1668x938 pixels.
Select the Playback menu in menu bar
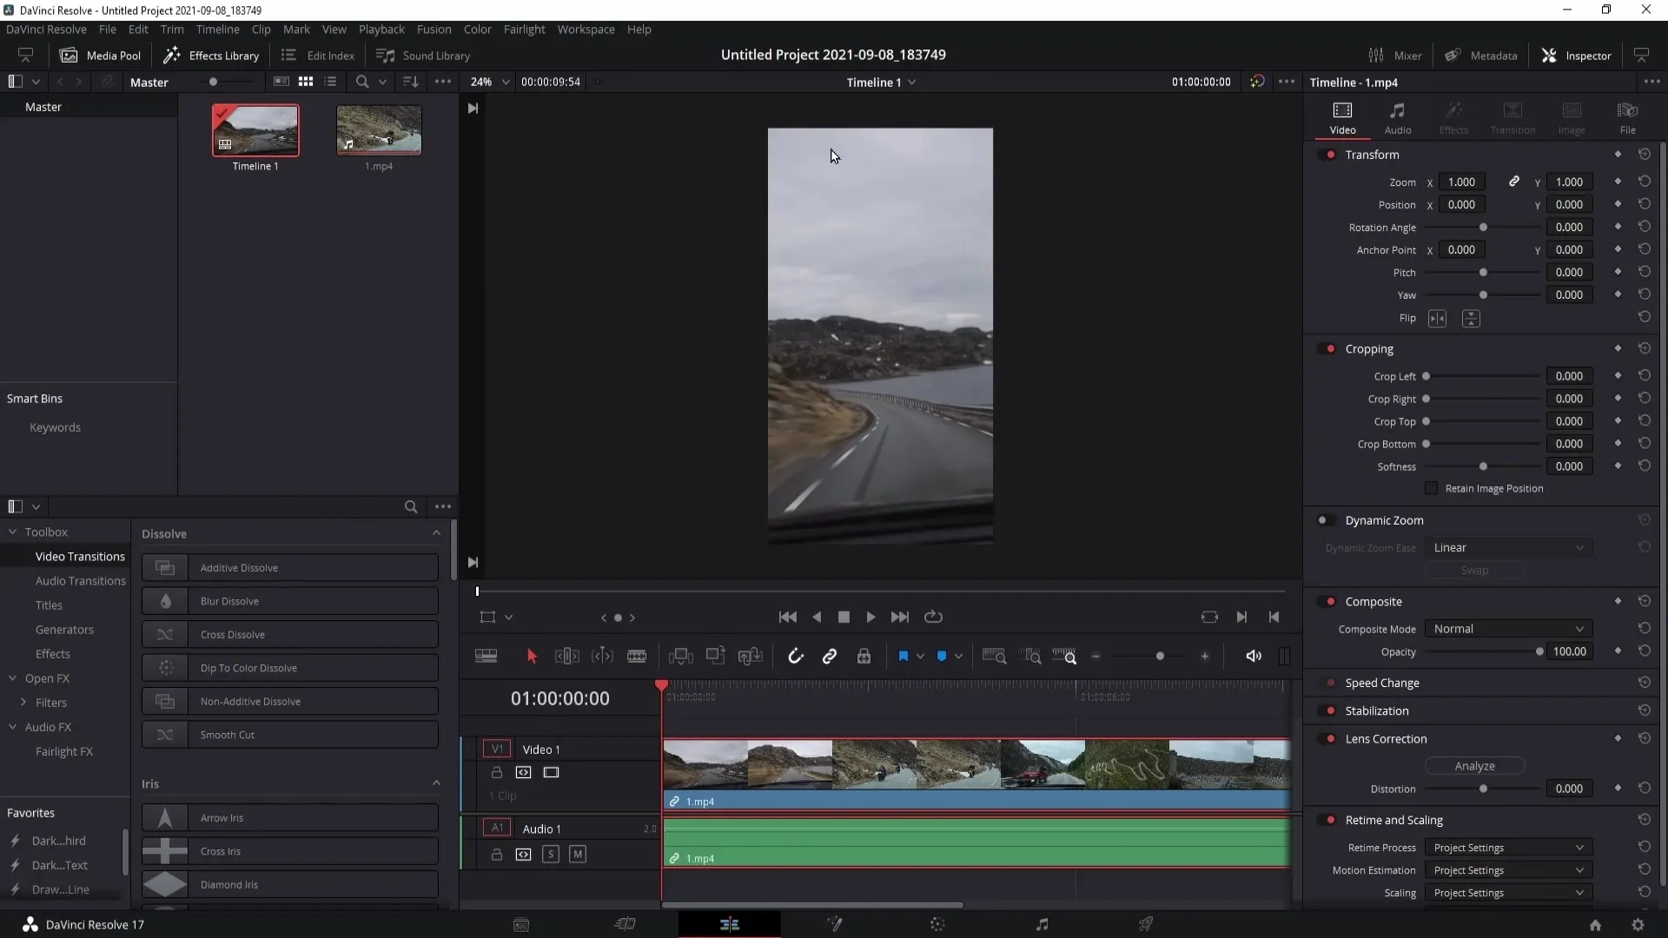pos(381,29)
